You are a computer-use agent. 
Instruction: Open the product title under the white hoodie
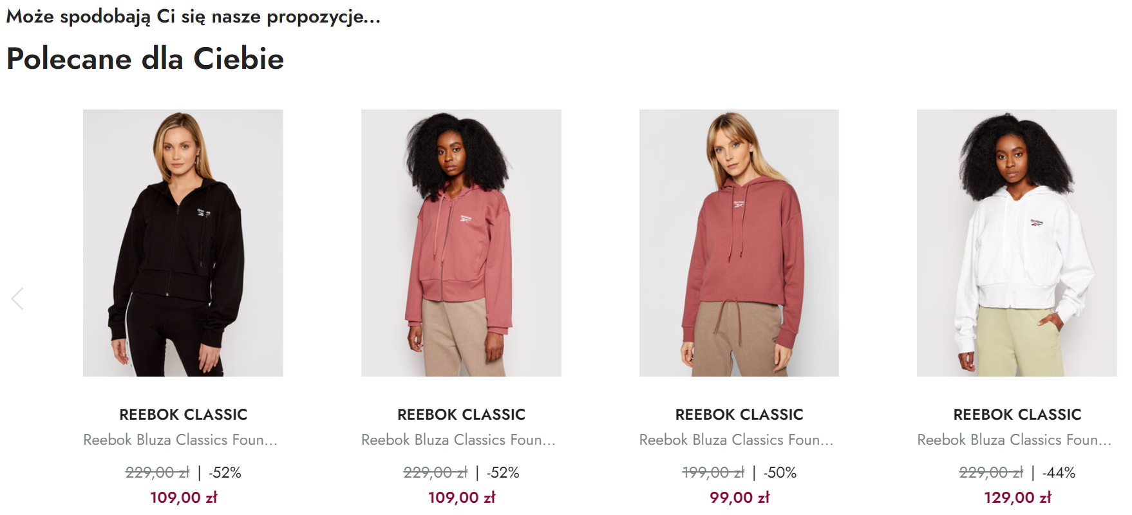pos(1014,440)
